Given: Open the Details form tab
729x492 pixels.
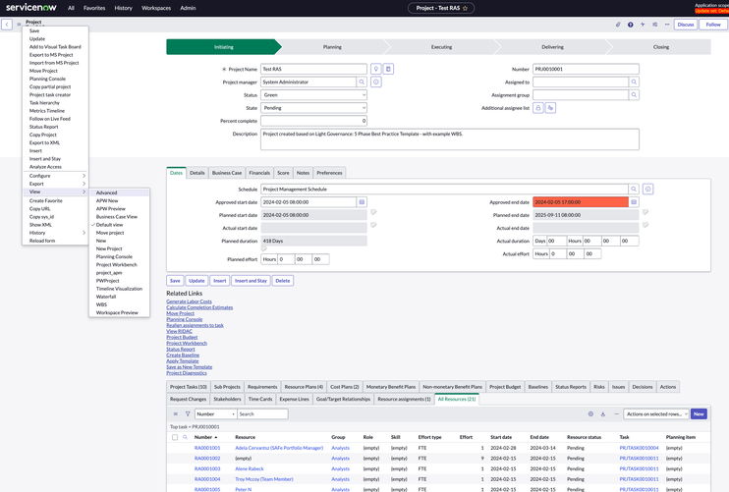Looking at the screenshot, I should [197, 173].
